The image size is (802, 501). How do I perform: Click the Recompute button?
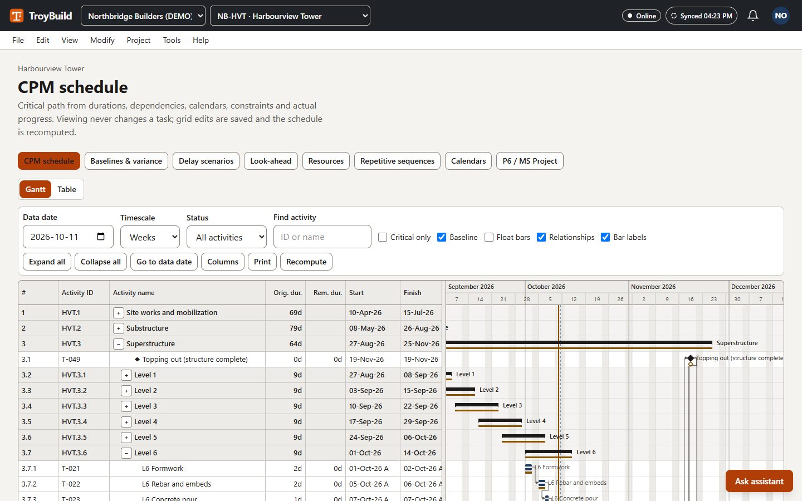pos(306,262)
